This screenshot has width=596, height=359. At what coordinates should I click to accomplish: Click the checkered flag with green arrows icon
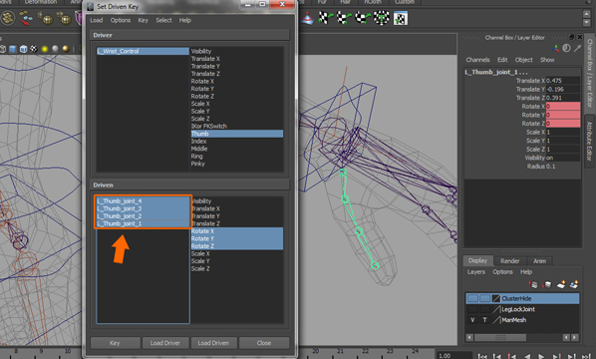[325, 18]
